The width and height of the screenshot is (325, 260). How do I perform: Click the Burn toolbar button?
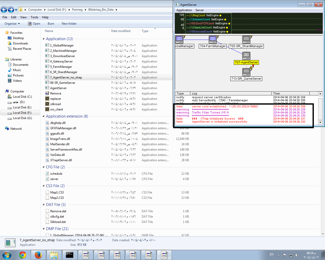coord(51,24)
